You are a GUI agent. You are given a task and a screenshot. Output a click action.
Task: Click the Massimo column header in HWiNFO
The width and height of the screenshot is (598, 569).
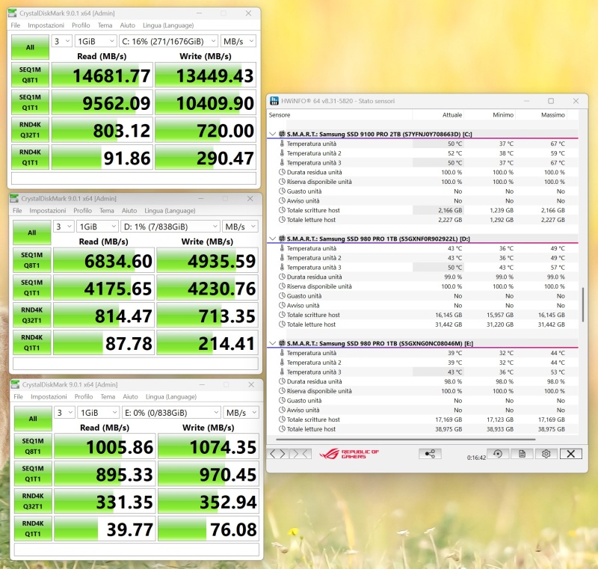click(552, 115)
